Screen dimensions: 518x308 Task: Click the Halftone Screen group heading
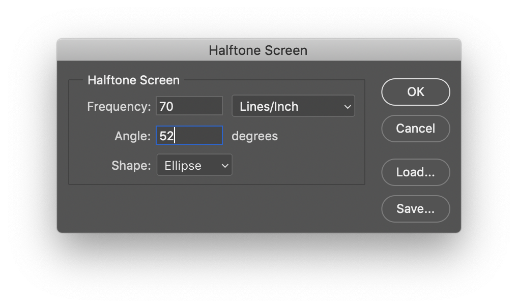pos(133,80)
